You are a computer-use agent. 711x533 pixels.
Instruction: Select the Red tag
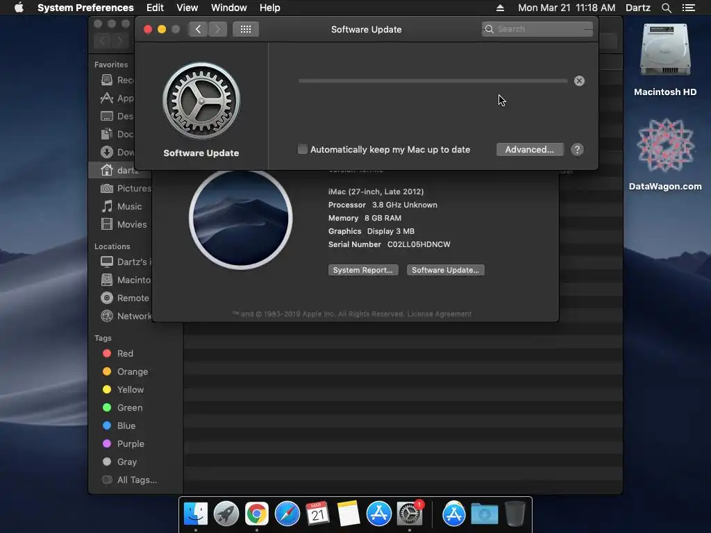117,353
